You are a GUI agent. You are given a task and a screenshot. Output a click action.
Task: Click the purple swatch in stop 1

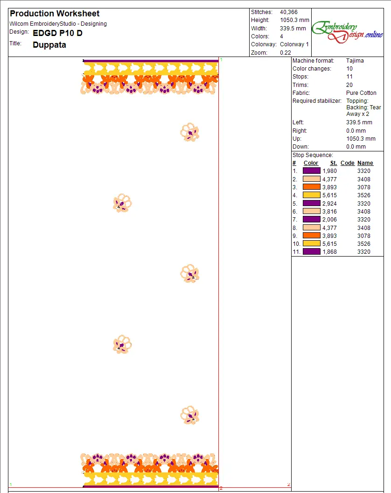[311, 171]
